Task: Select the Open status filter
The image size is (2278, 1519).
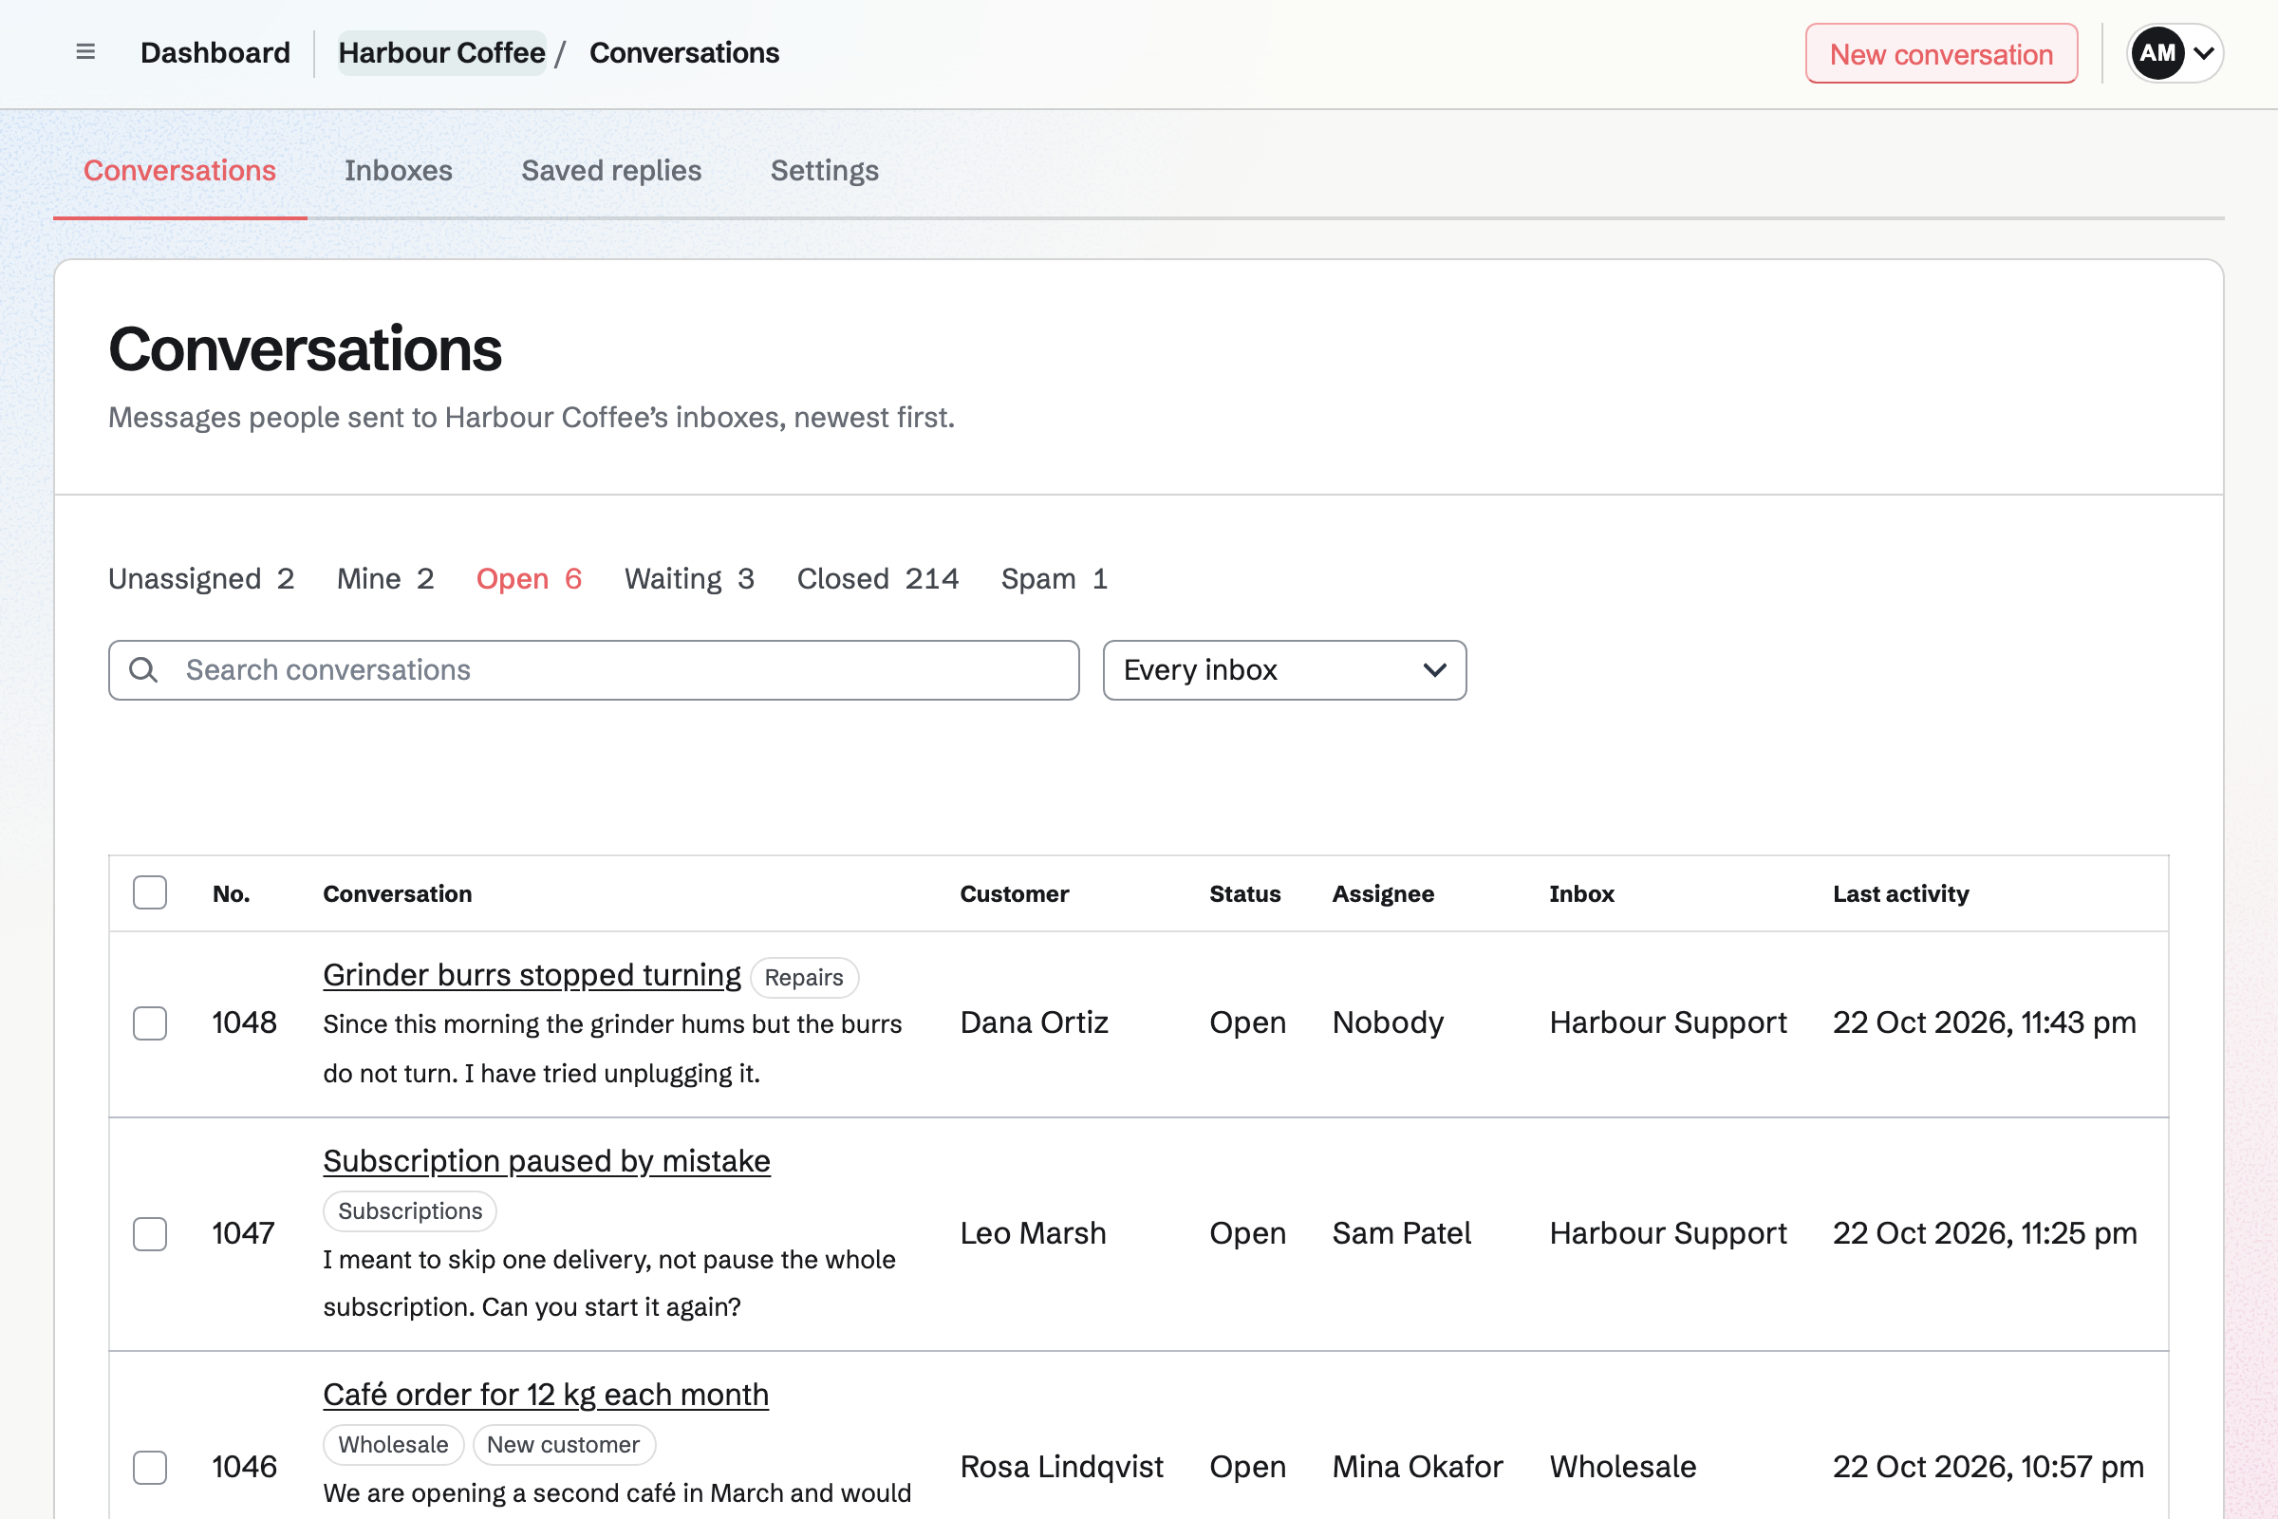Action: pos(529,578)
